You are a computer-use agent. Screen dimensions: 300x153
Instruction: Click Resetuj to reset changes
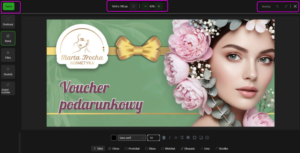[x=266, y=6]
